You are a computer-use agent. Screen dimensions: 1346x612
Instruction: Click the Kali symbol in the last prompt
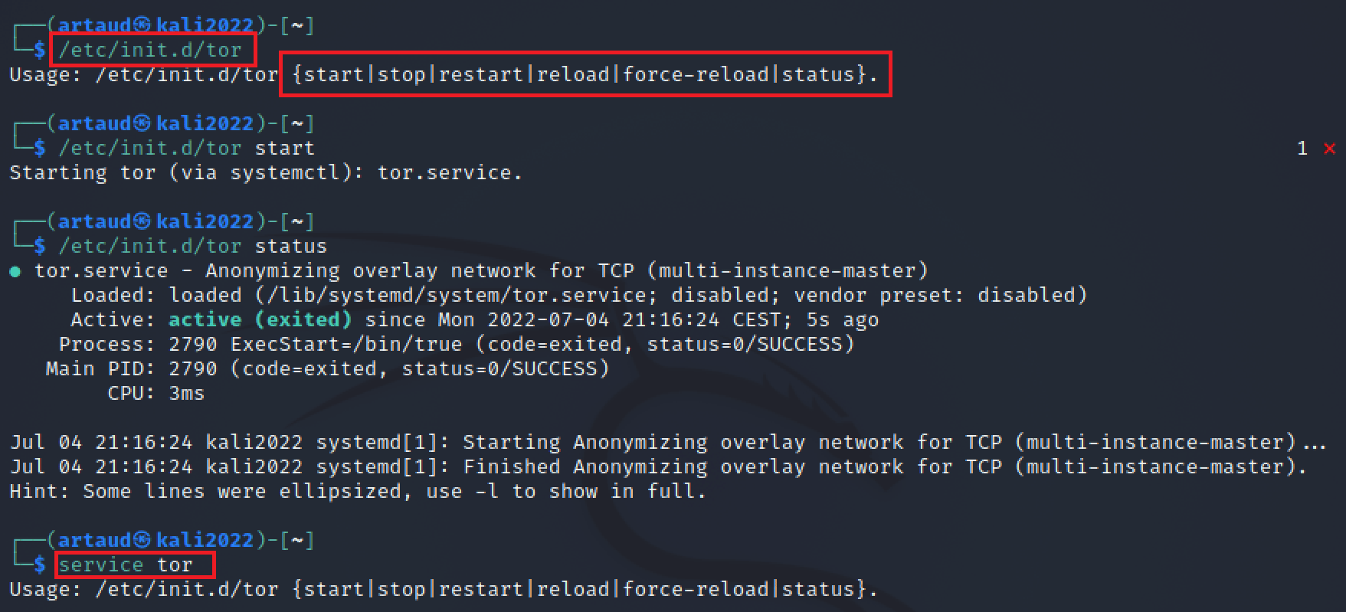pos(142,540)
